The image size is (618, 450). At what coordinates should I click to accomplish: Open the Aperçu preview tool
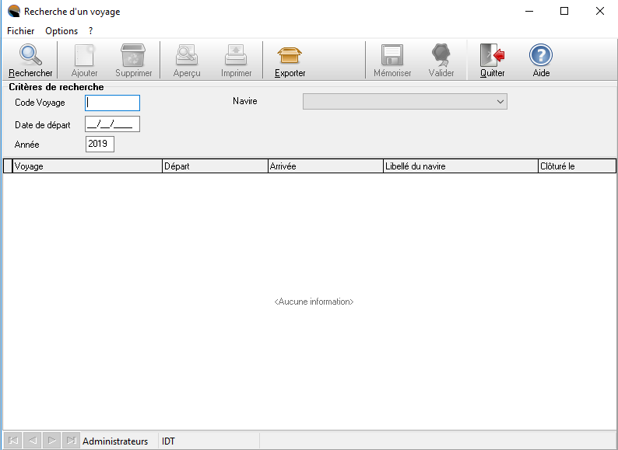187,56
